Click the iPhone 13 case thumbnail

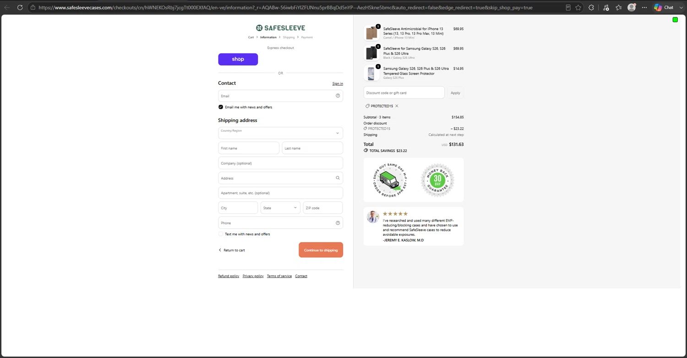tap(371, 33)
